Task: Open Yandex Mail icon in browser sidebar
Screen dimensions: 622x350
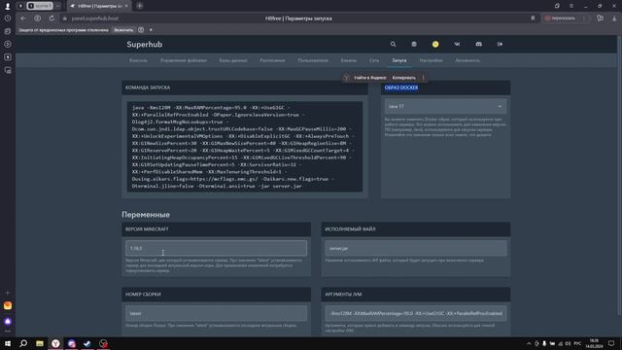Action: click(8, 305)
